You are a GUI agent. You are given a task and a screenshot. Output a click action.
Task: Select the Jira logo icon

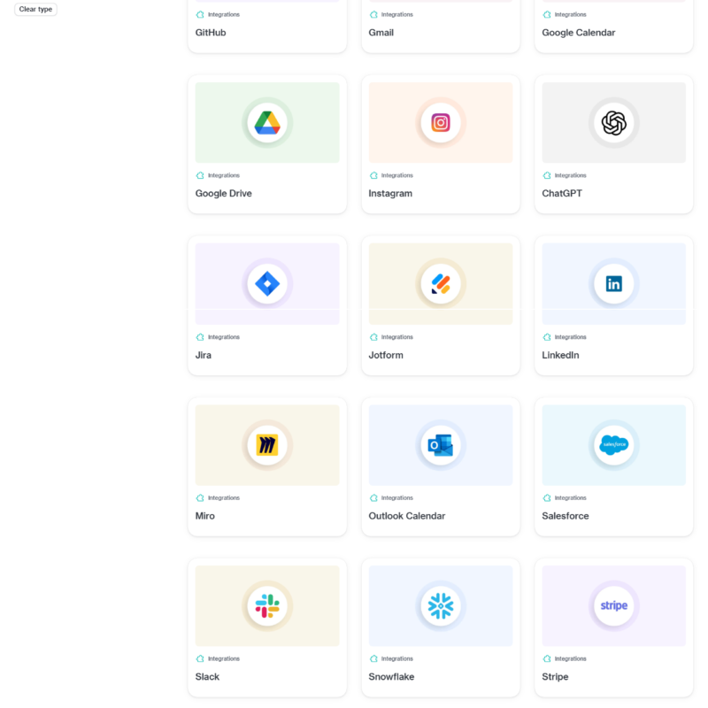tap(267, 284)
